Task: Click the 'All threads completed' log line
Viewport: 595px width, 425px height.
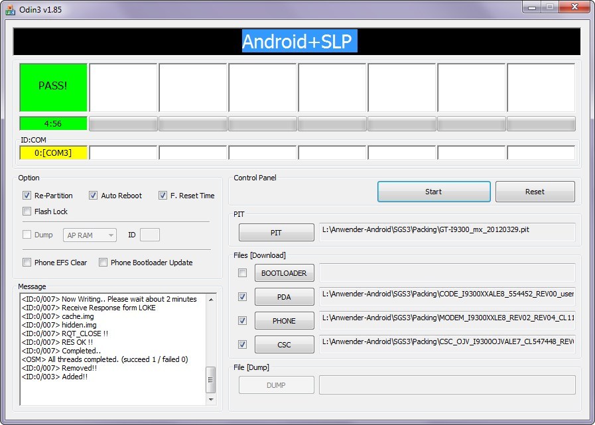Action: coord(105,359)
